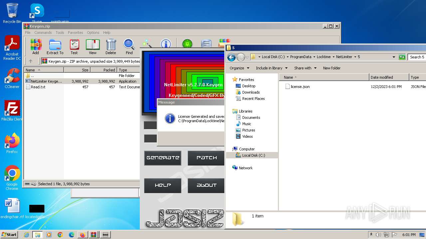426x239 pixels.
Task: Open the Commands menu in WinRAR
Action: click(43, 33)
